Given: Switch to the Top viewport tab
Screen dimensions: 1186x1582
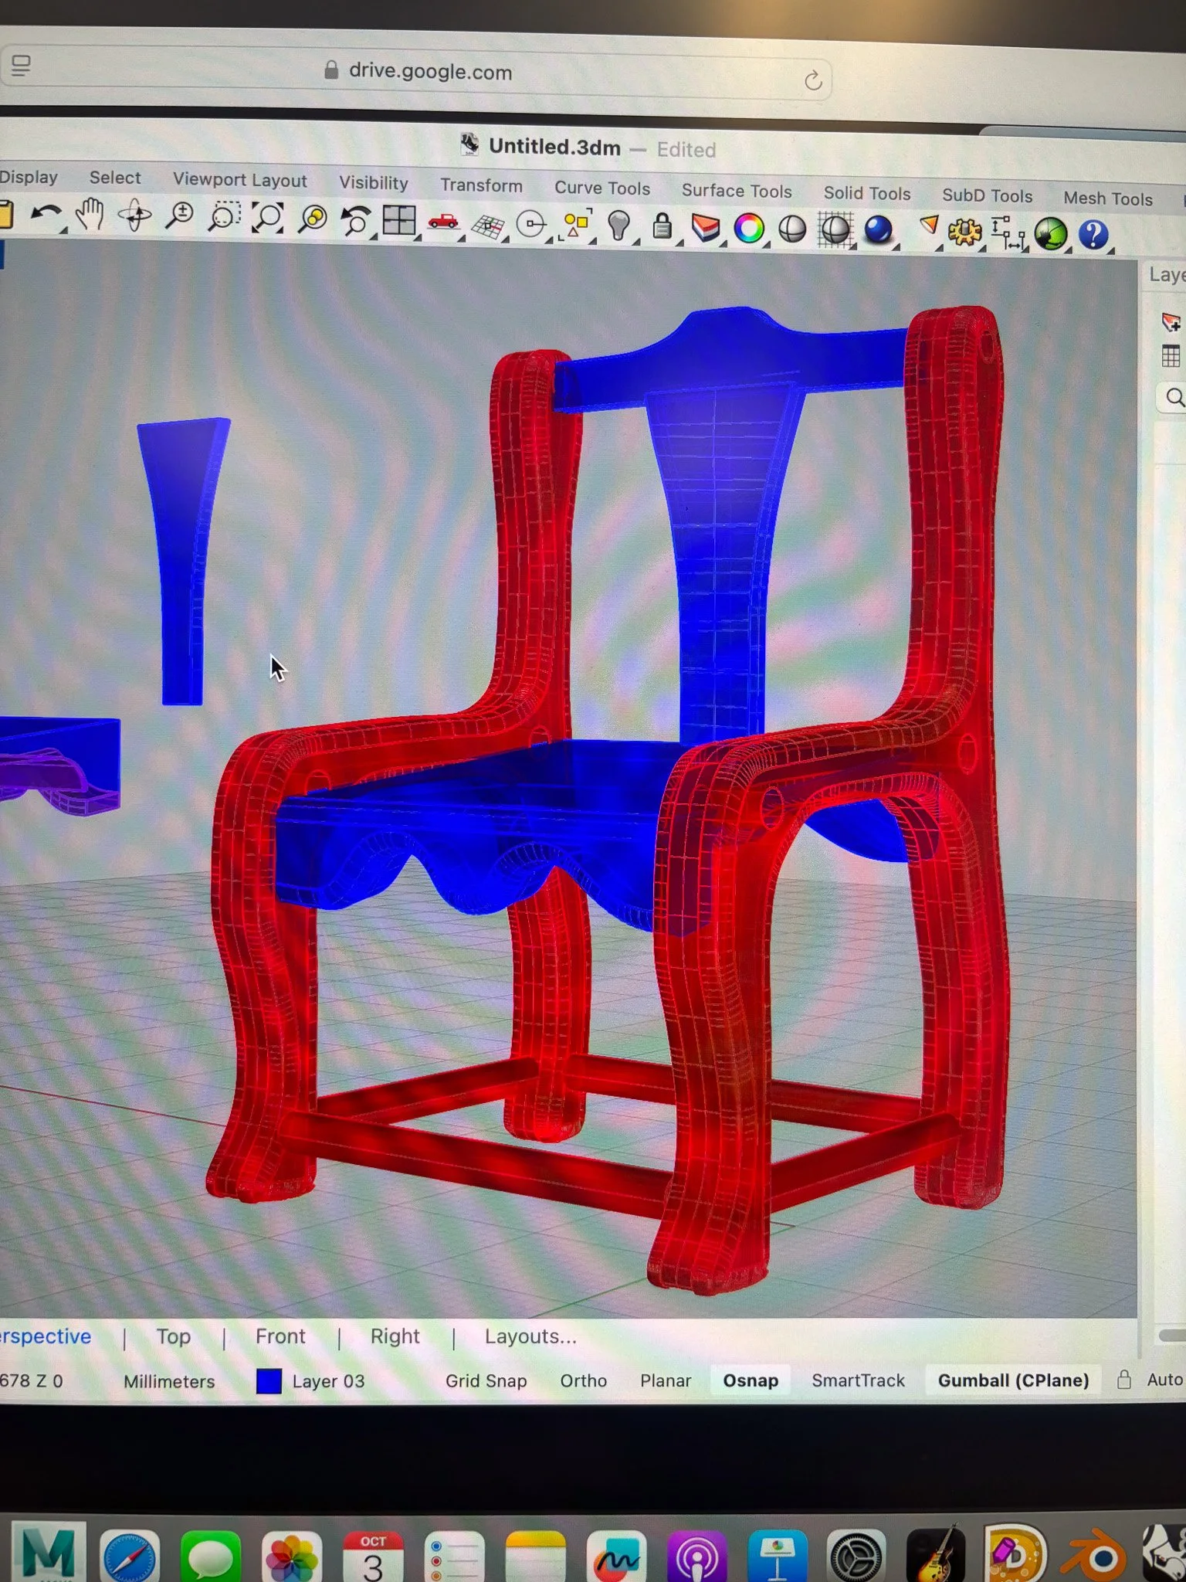Looking at the screenshot, I should coord(174,1337).
